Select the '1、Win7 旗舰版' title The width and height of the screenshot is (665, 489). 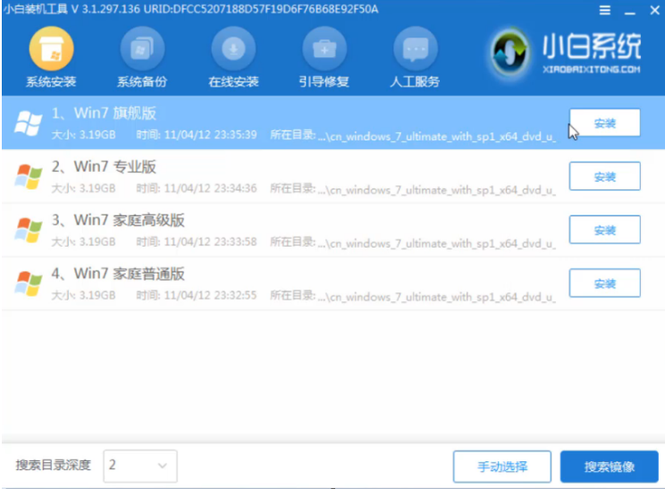[x=104, y=114]
